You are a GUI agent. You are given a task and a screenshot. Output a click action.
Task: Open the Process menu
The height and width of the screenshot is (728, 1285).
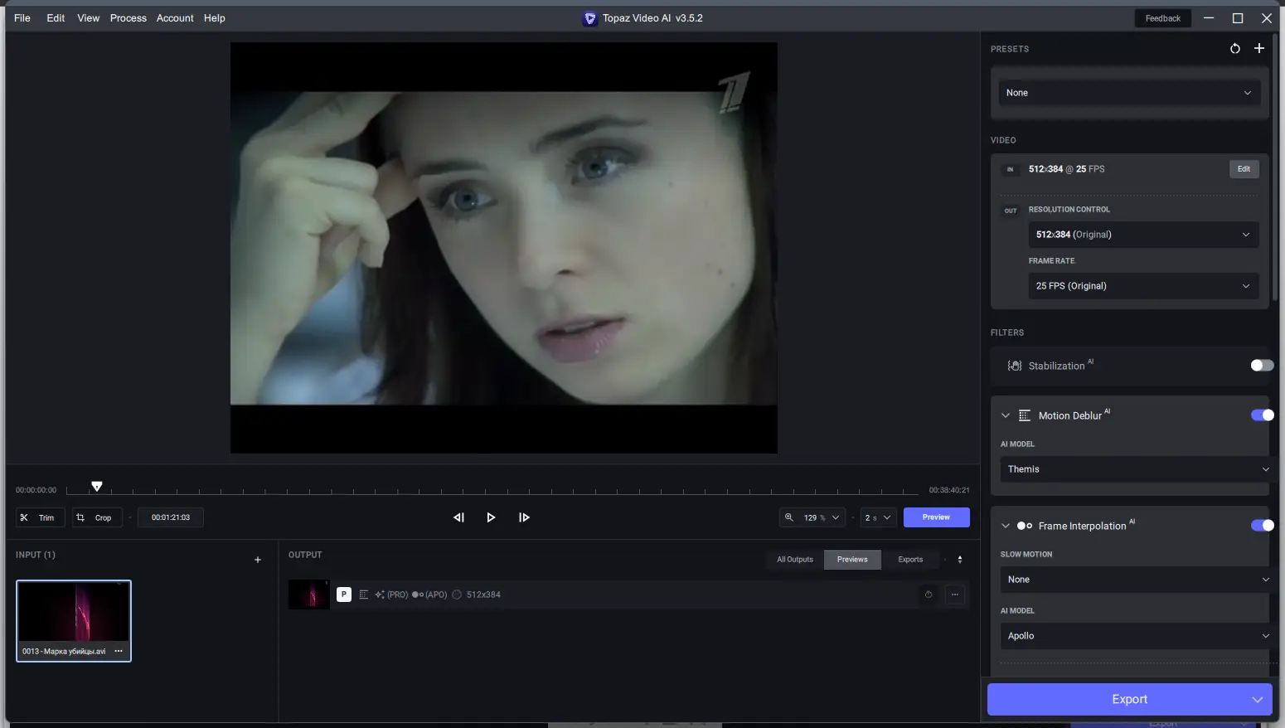coord(128,18)
